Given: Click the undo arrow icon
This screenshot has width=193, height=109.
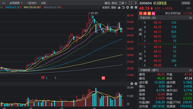Looking at the screenshot, I should pyautogui.click(x=123, y=8).
